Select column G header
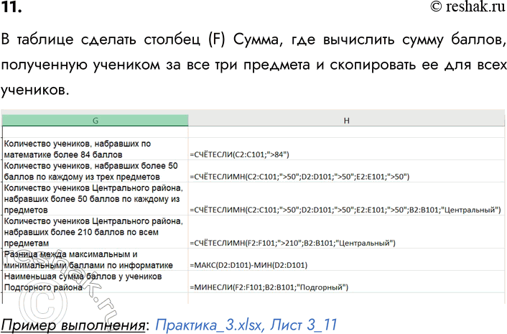 [95, 121]
